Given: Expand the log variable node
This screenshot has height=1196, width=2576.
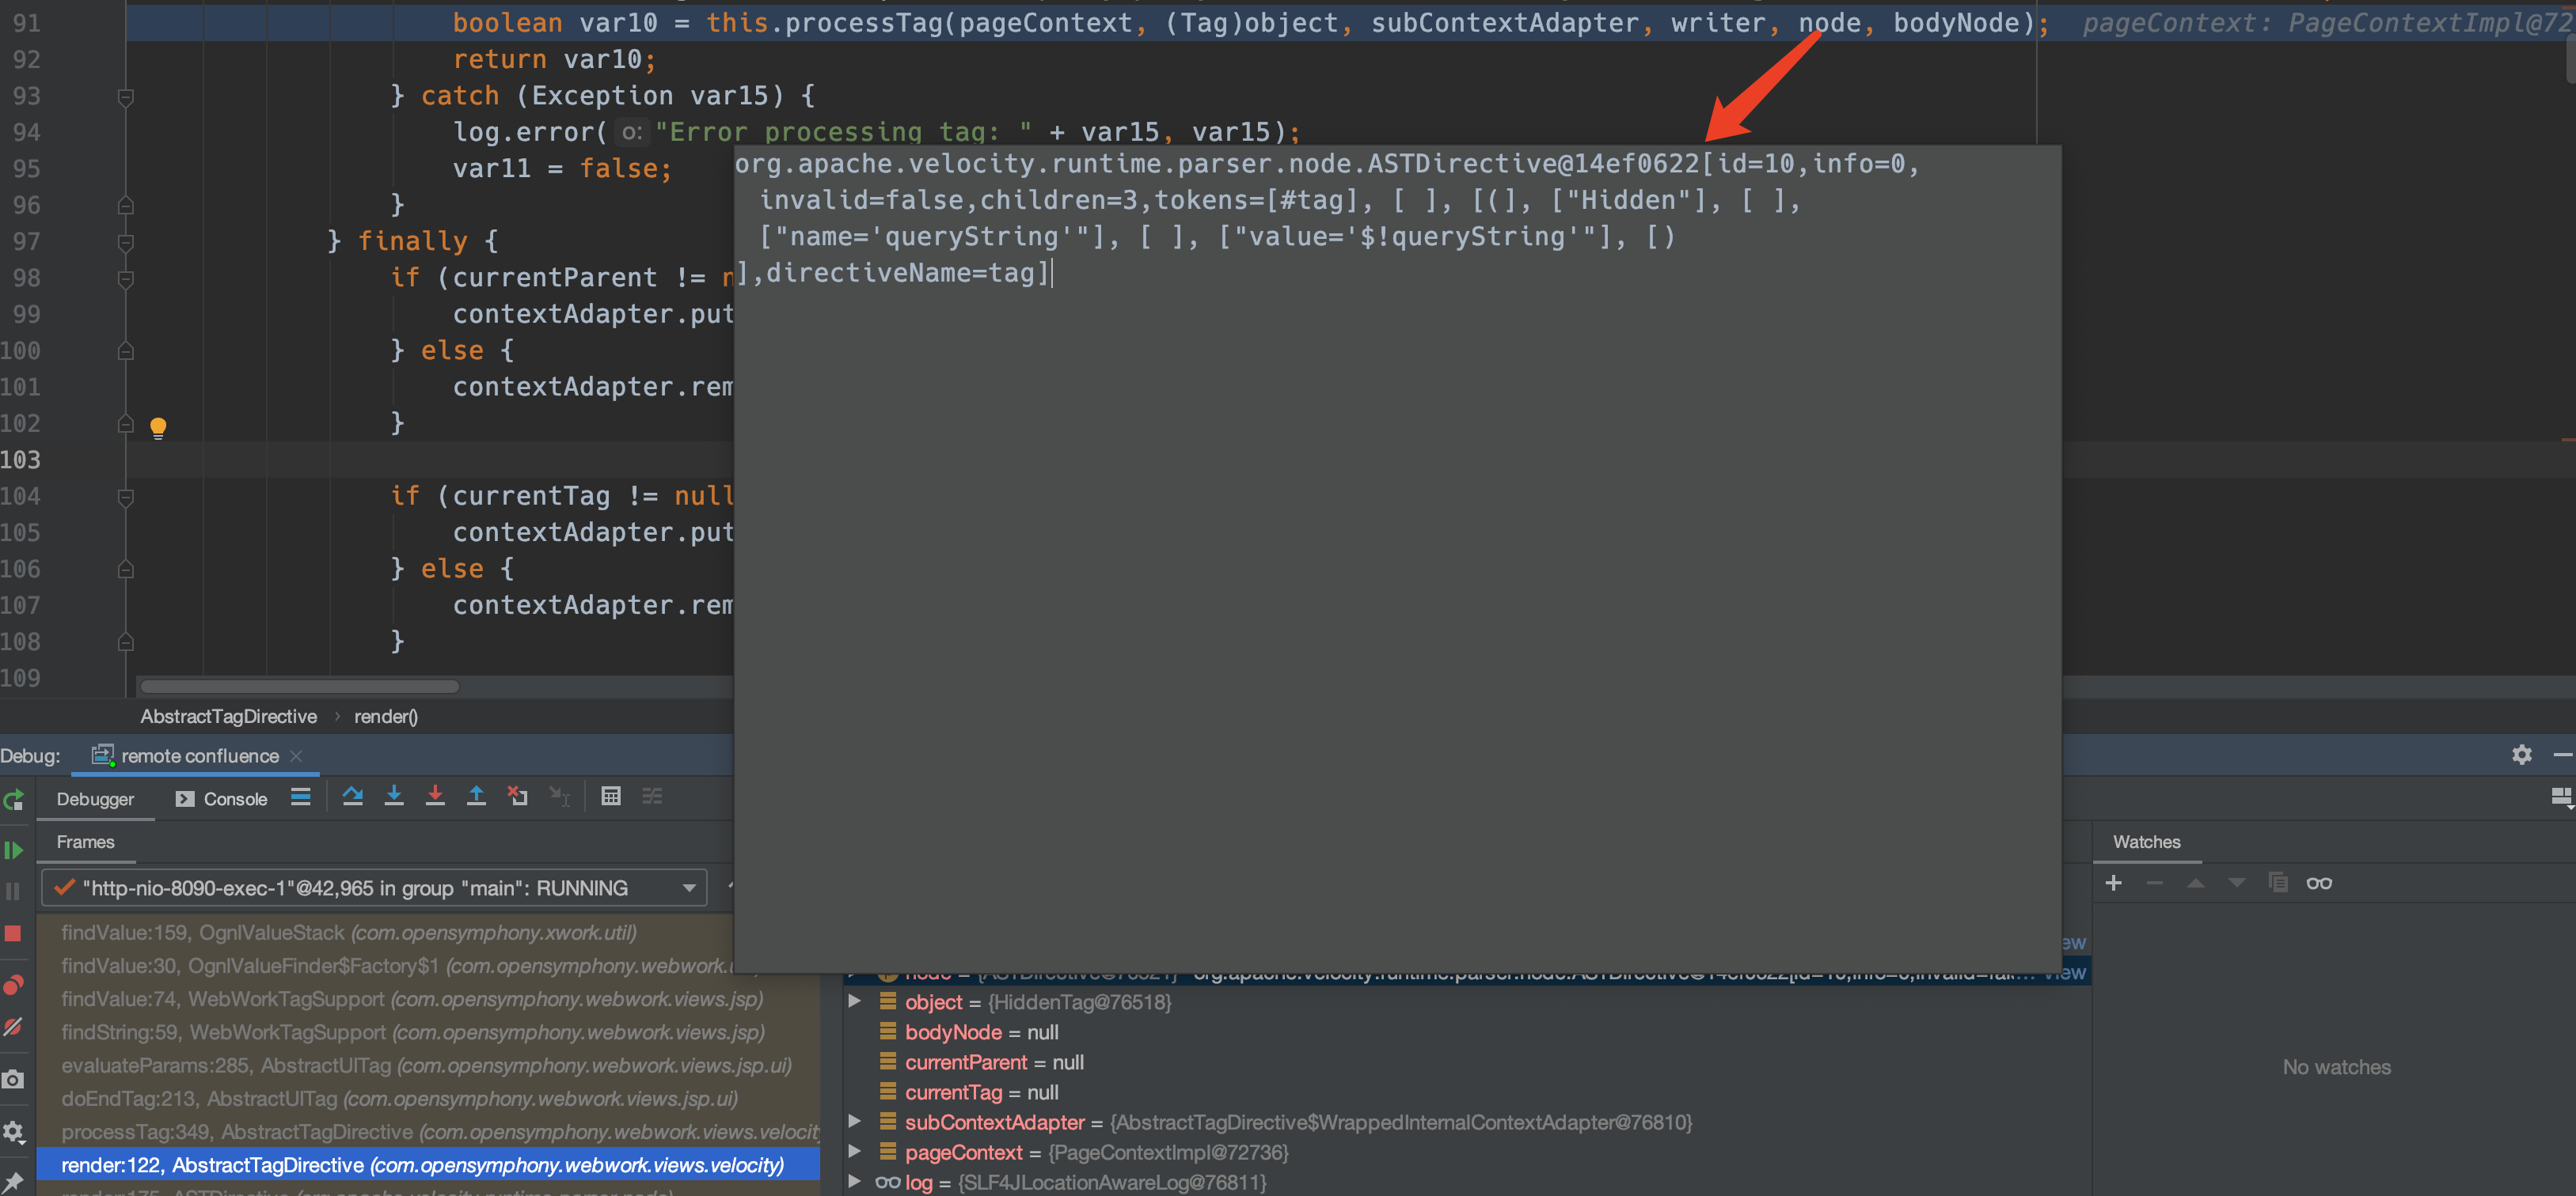Looking at the screenshot, I should pyautogui.click(x=854, y=1181).
